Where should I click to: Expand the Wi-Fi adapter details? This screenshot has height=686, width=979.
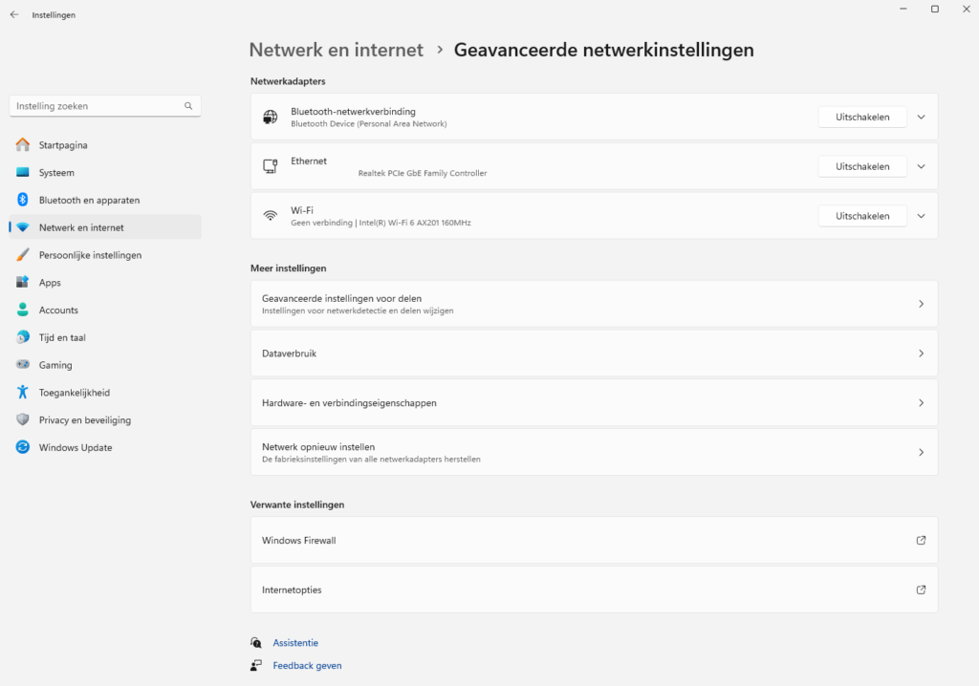(921, 215)
